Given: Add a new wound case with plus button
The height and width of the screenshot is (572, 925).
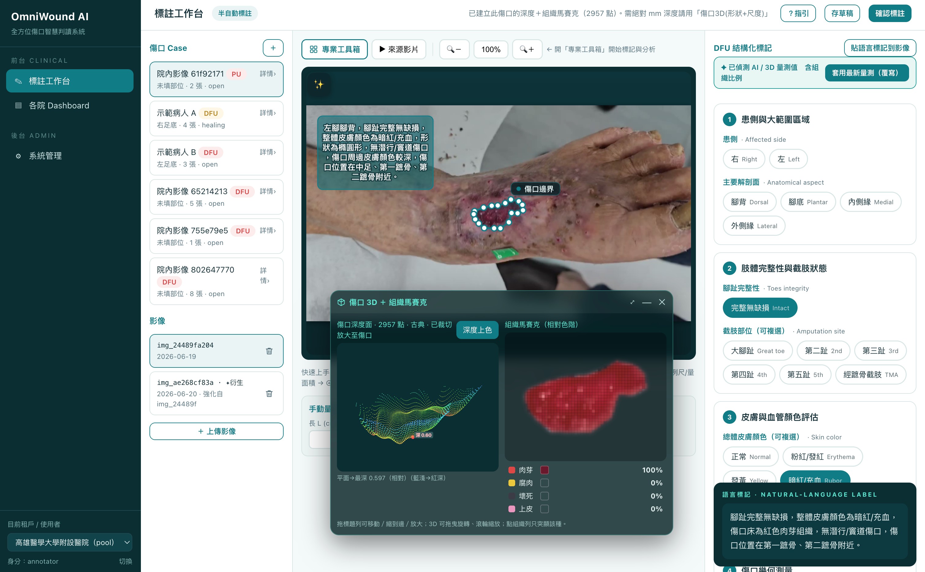Looking at the screenshot, I should [273, 48].
